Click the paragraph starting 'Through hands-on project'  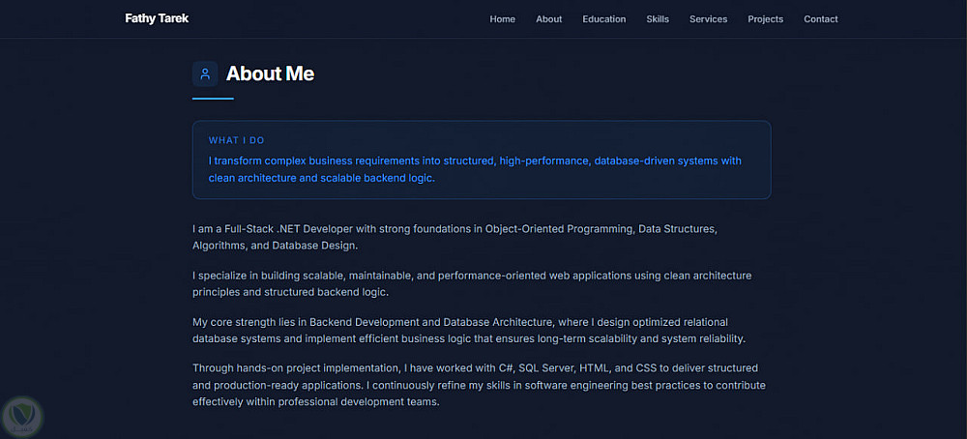pos(478,385)
